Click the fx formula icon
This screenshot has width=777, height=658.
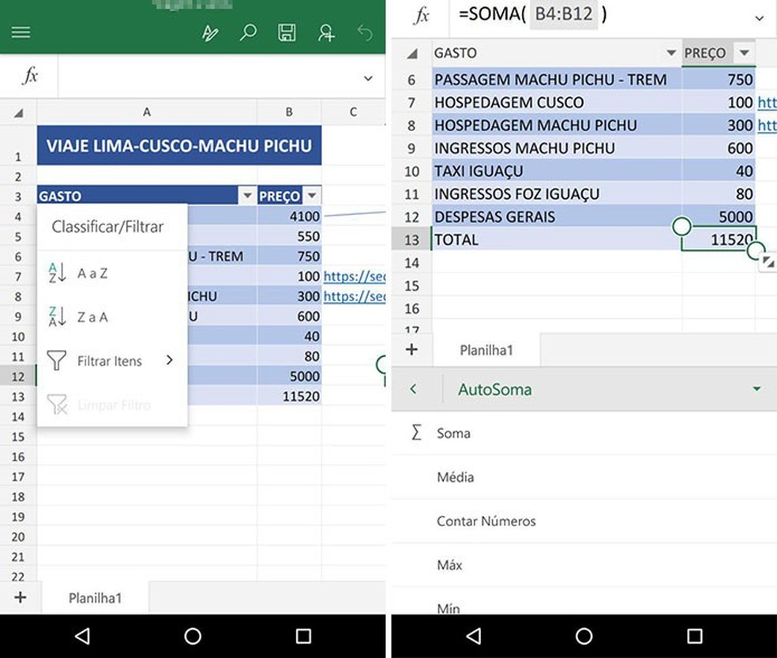click(28, 75)
